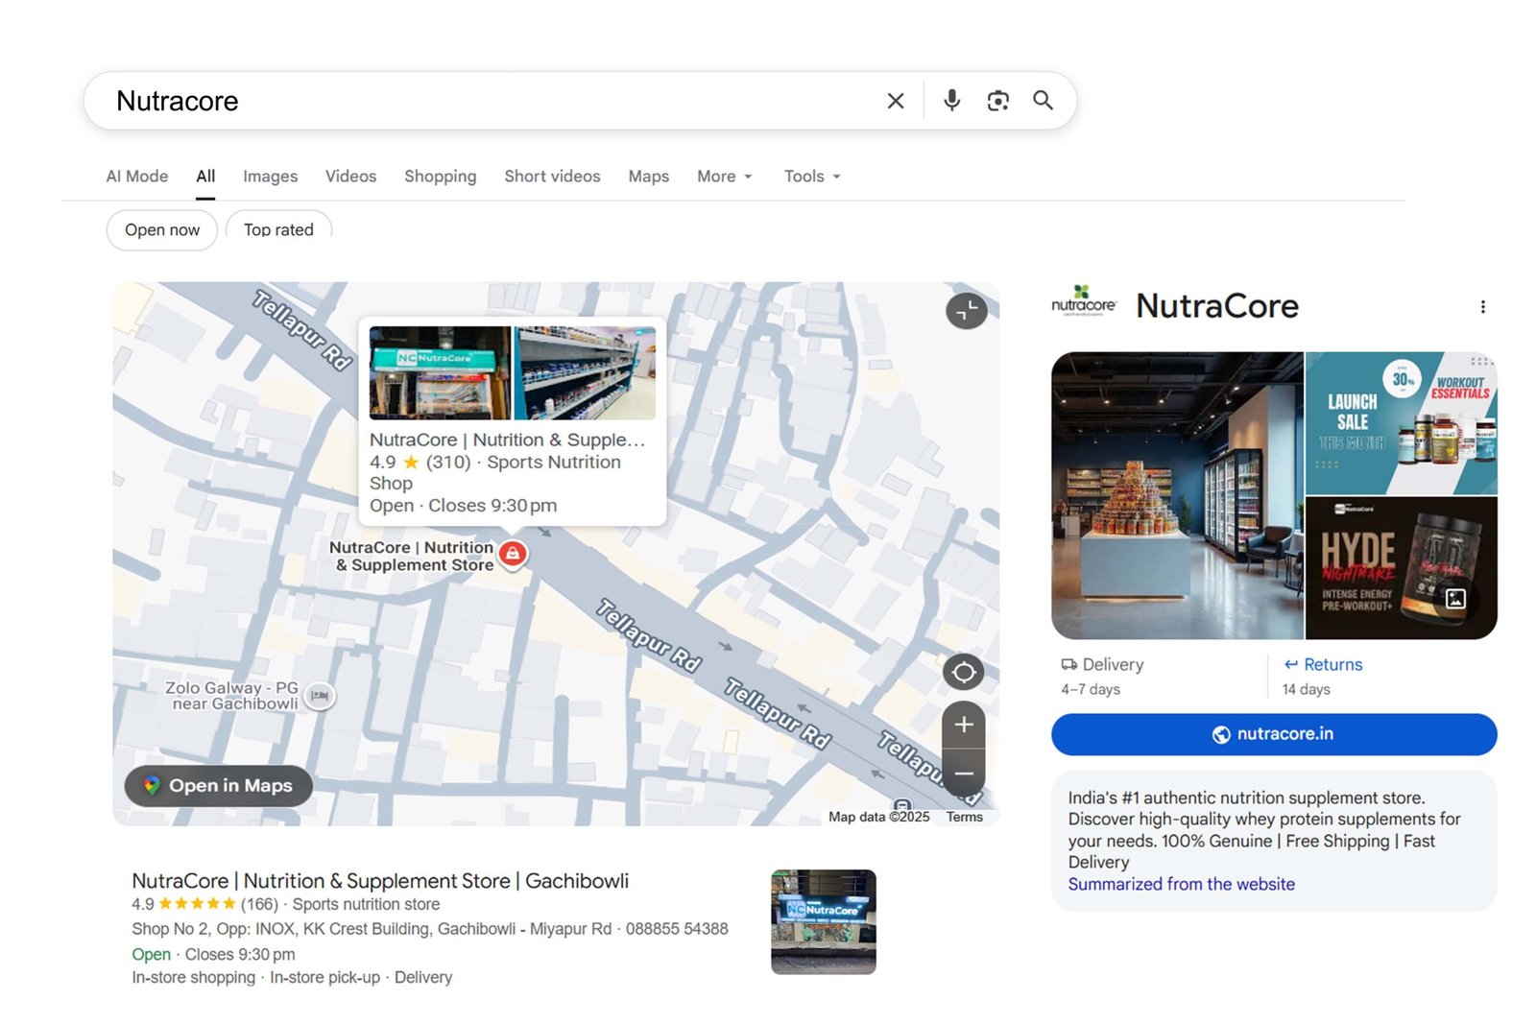Switch to the Maps tab
Image resolution: width=1536 pixels, height=1024 pixels.
click(x=648, y=176)
